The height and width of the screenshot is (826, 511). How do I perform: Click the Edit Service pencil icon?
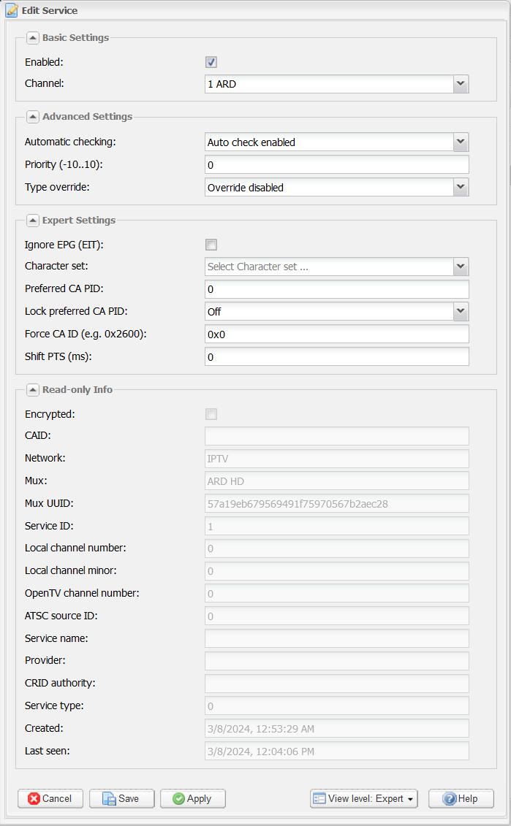tap(12, 10)
